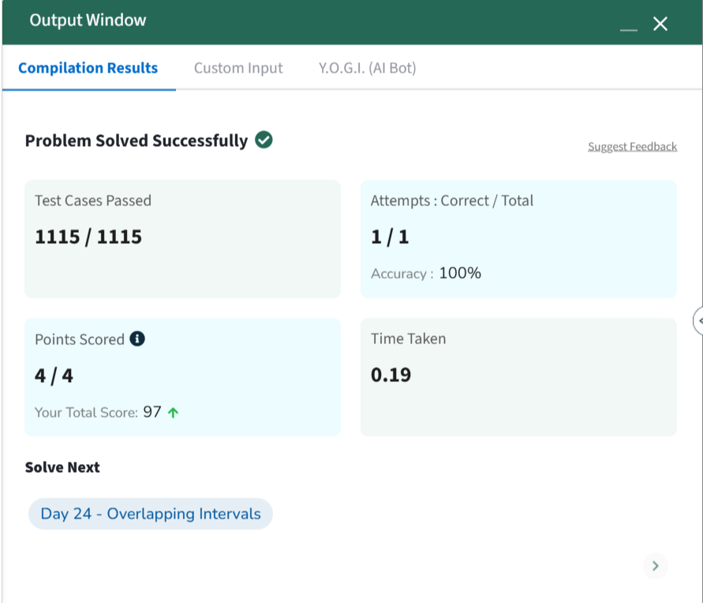Switch to Compilation Results tab
The image size is (703, 603).
(x=88, y=68)
